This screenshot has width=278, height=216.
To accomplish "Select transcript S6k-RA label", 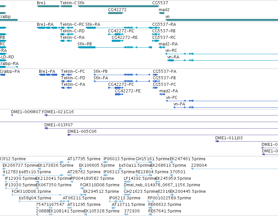I will [x=93, y=24].
